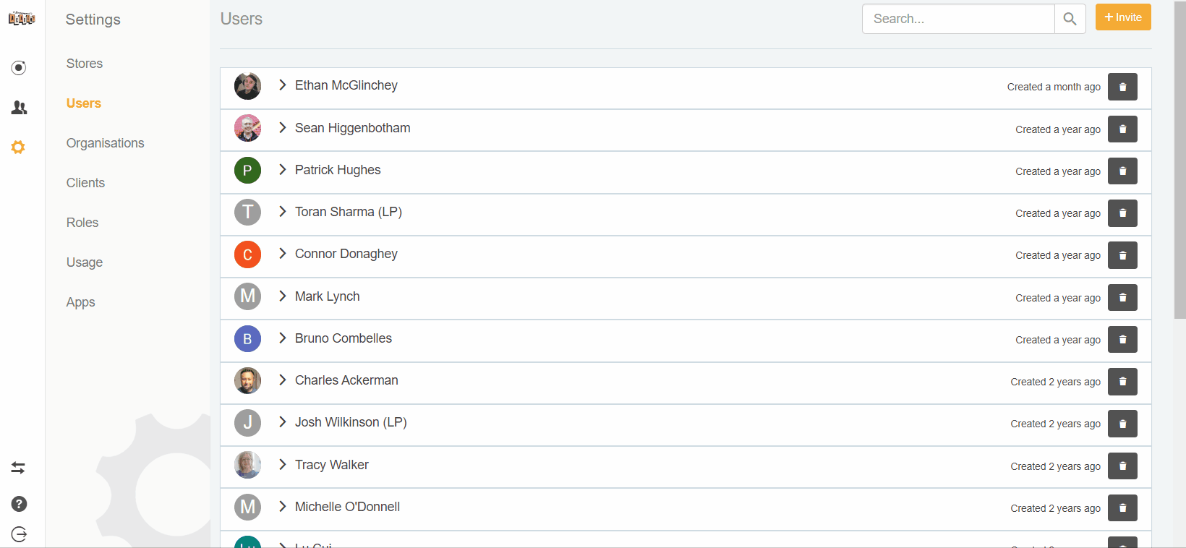Select Roles in the settings menu
The height and width of the screenshot is (548, 1186).
[x=82, y=223]
